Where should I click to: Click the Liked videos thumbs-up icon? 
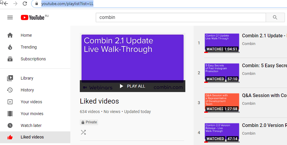click(10, 137)
